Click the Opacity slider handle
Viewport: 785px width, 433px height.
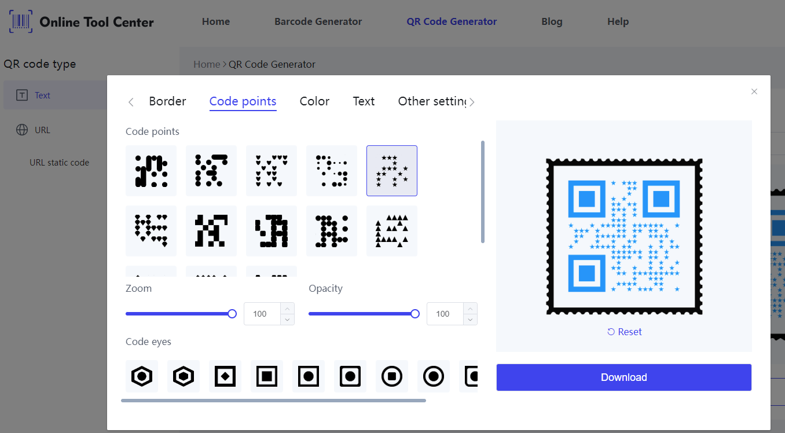tap(415, 314)
